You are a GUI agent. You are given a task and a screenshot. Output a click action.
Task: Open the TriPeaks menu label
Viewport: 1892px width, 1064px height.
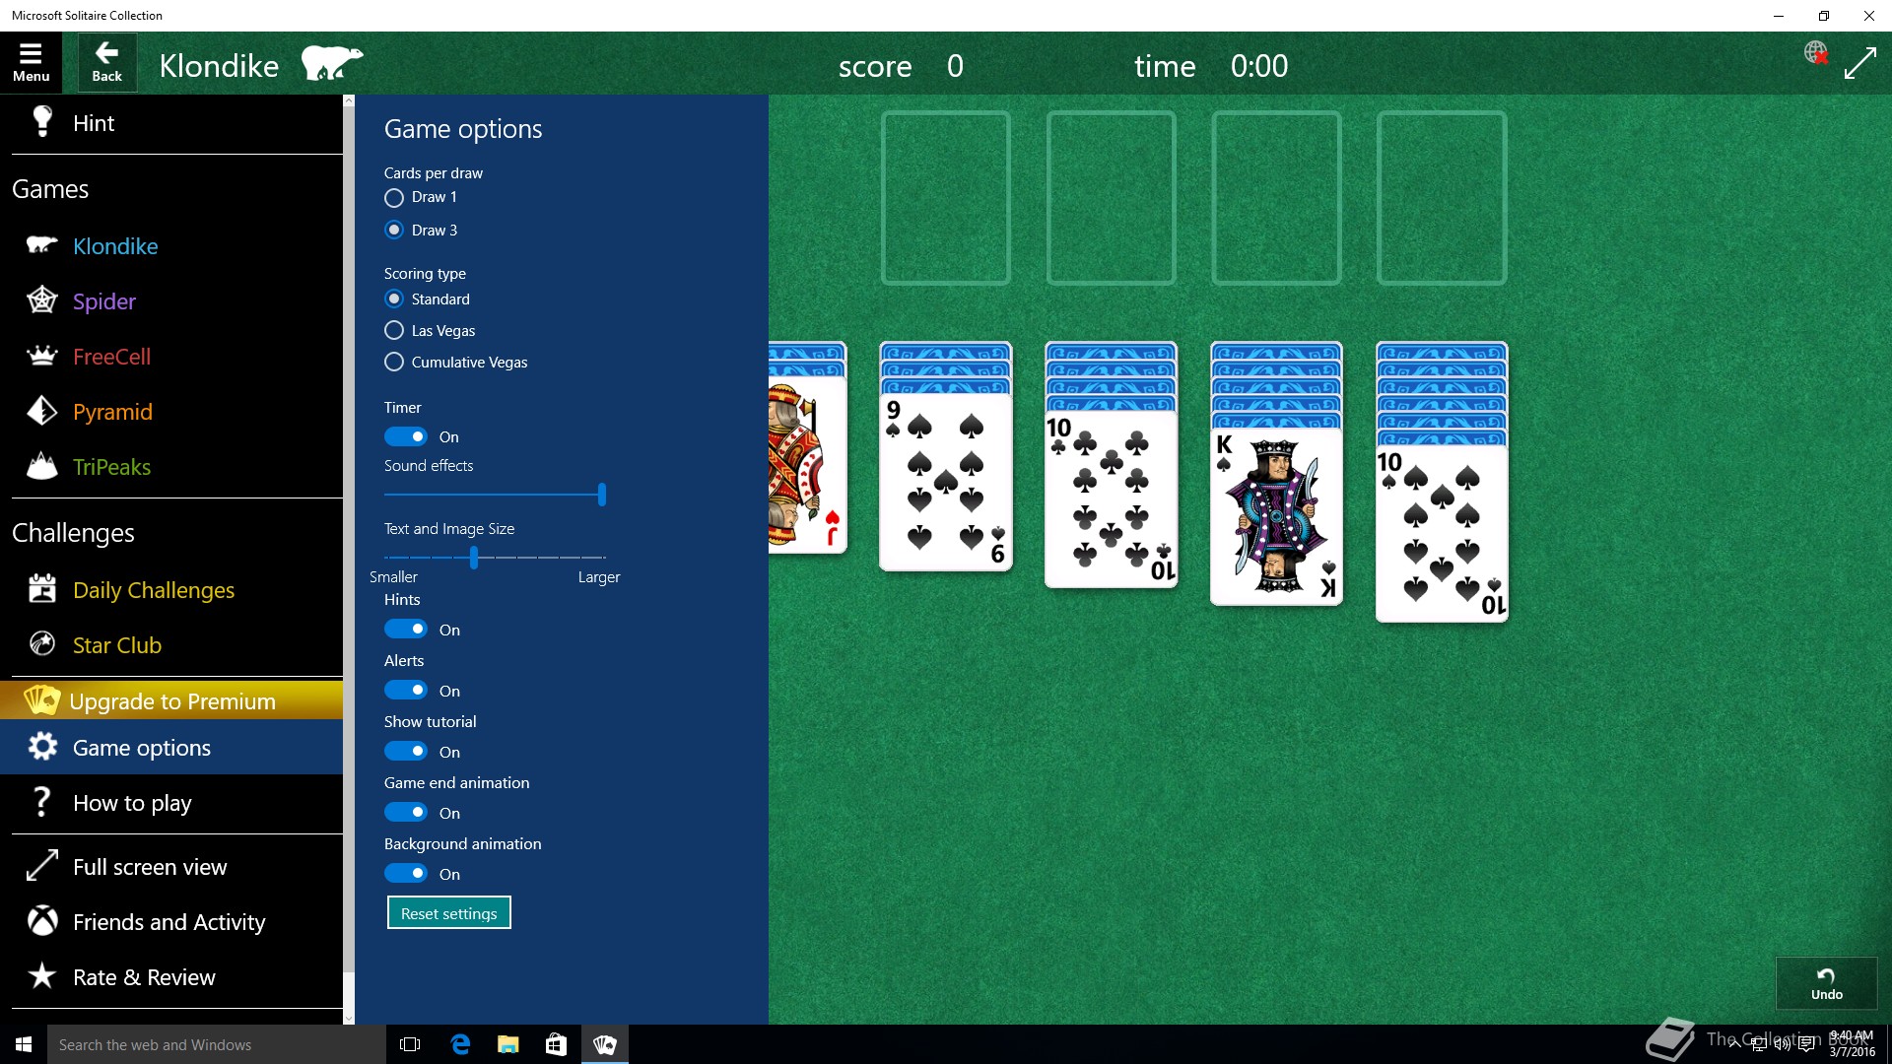tap(111, 466)
